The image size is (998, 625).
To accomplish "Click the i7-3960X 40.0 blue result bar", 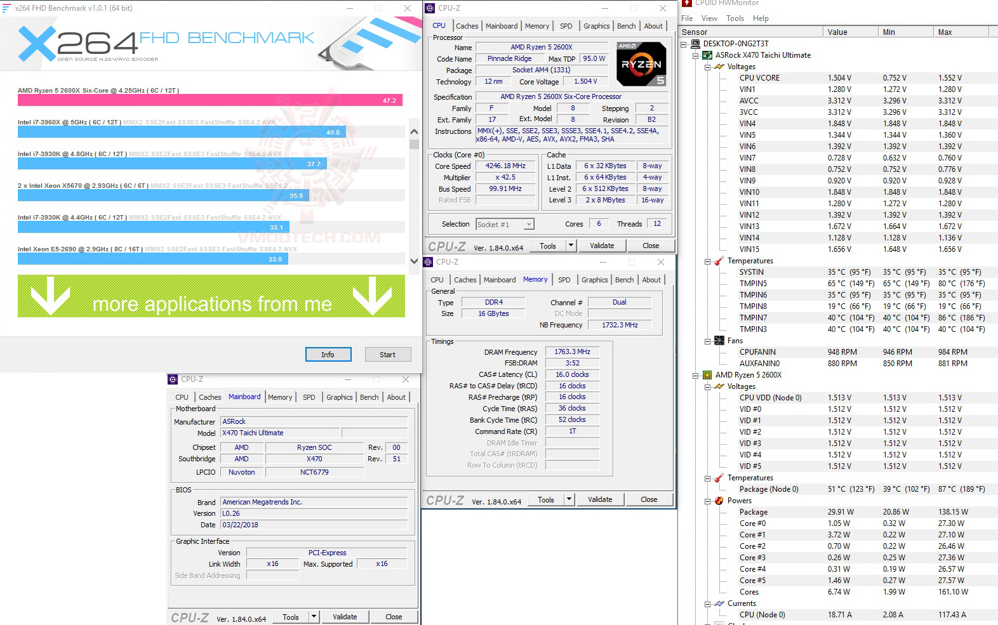I will [x=181, y=132].
